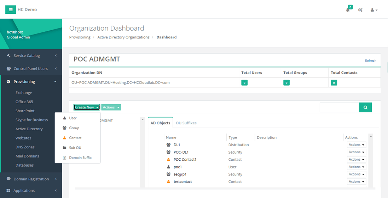Click the Provisioning globe icon

[x=8, y=82]
